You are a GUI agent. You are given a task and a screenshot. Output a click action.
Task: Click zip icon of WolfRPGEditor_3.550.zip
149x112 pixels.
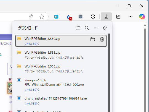(x=19, y=38)
